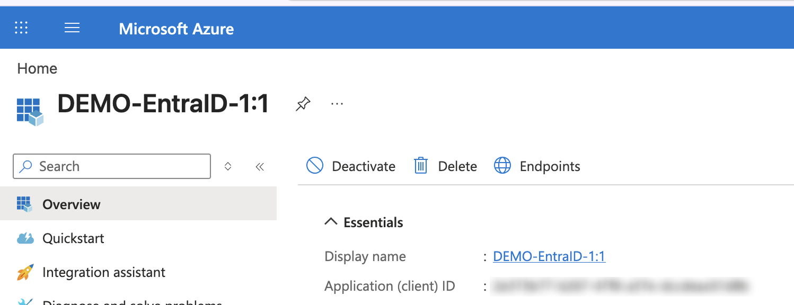
Task: Click the blurred Application client ID value
Action: point(622,286)
